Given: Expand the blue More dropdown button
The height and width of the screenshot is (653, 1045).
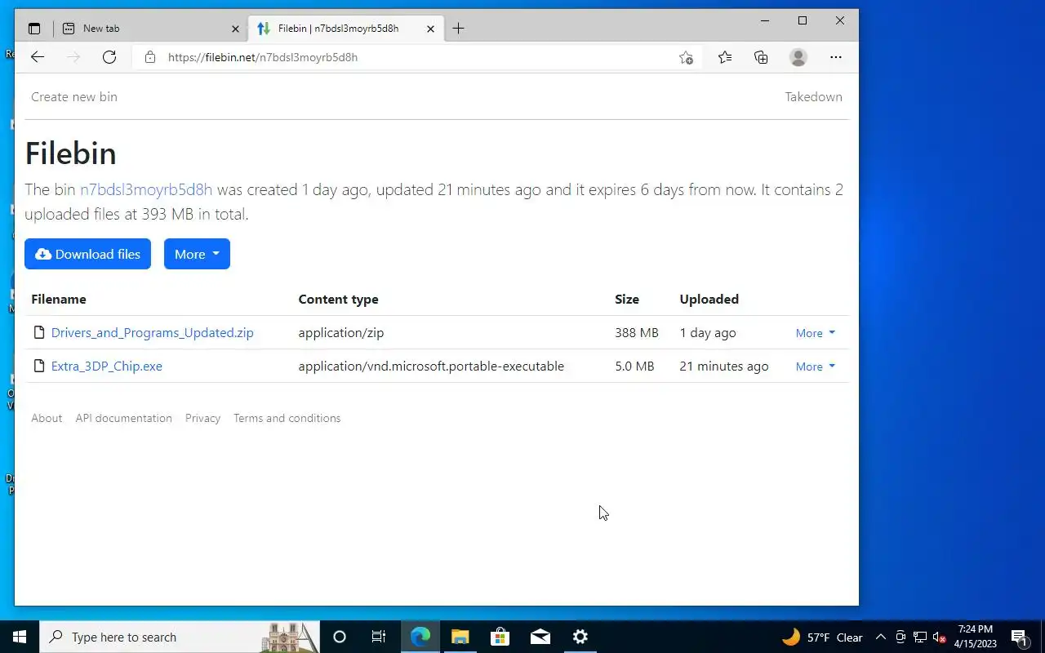Looking at the screenshot, I should [x=197, y=254].
